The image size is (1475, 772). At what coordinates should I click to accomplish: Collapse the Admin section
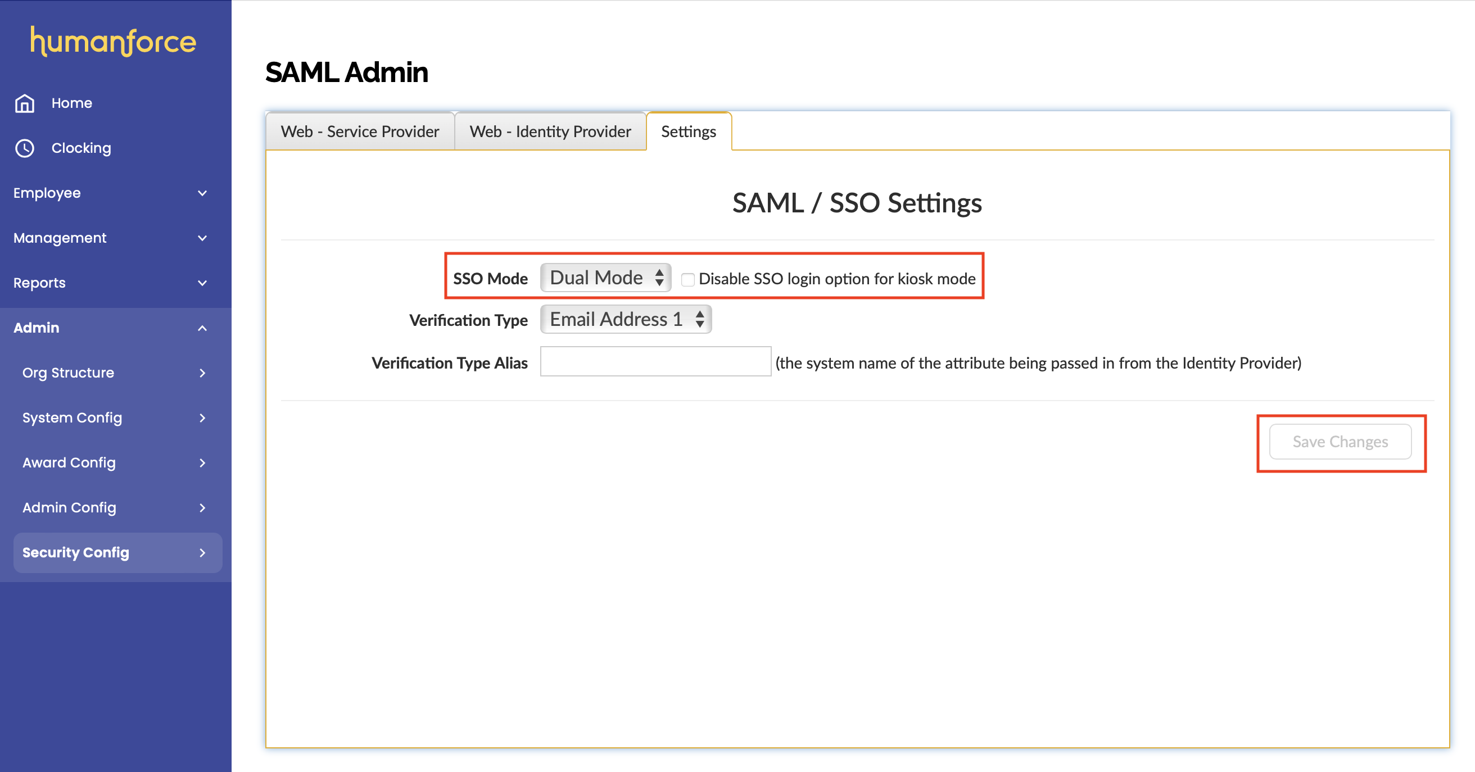coord(202,328)
